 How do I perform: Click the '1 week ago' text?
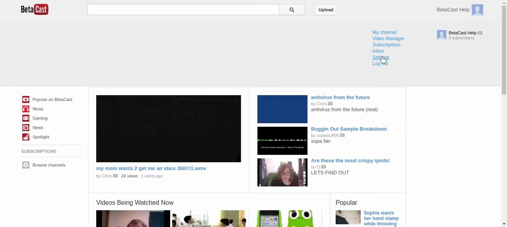pos(152,176)
